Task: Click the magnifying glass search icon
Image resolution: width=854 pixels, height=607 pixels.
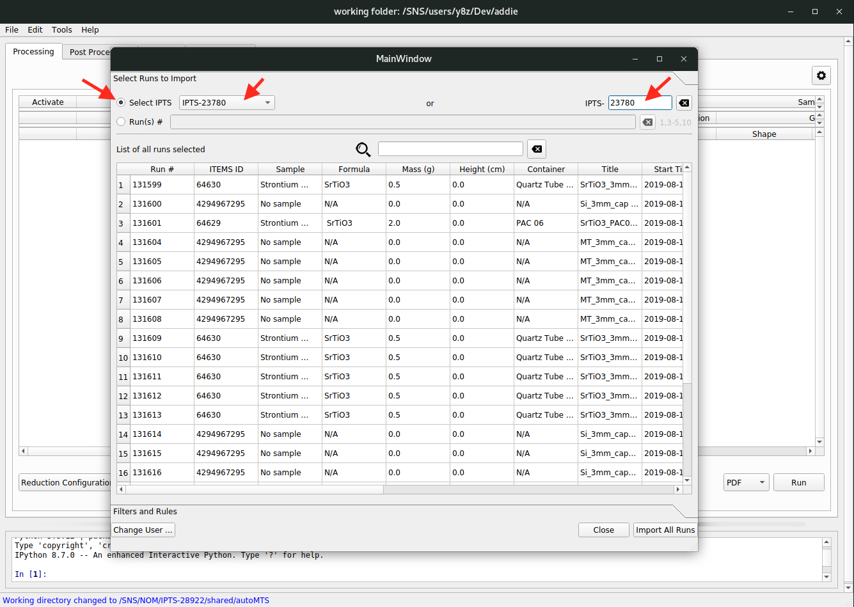Action: point(363,150)
